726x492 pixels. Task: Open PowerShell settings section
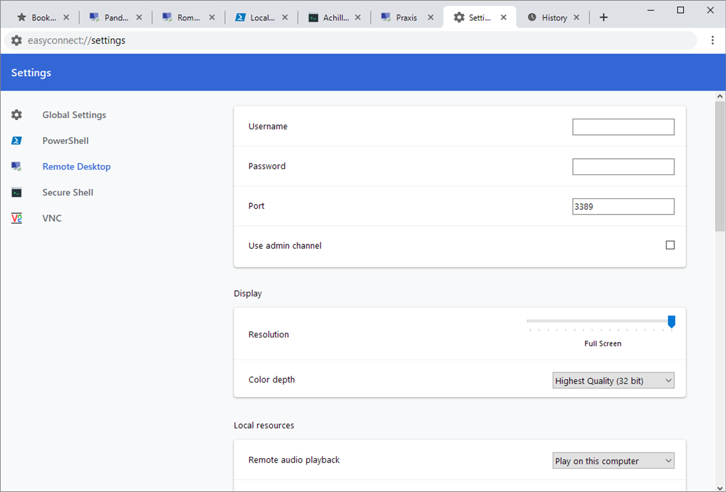coord(65,141)
